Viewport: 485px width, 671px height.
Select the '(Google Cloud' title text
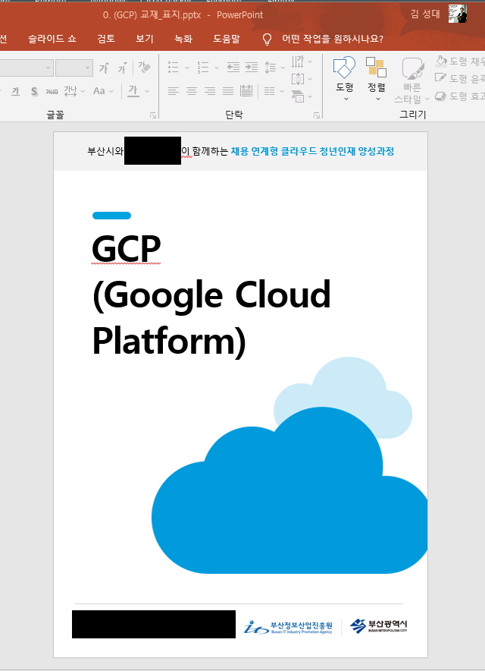tap(211, 295)
